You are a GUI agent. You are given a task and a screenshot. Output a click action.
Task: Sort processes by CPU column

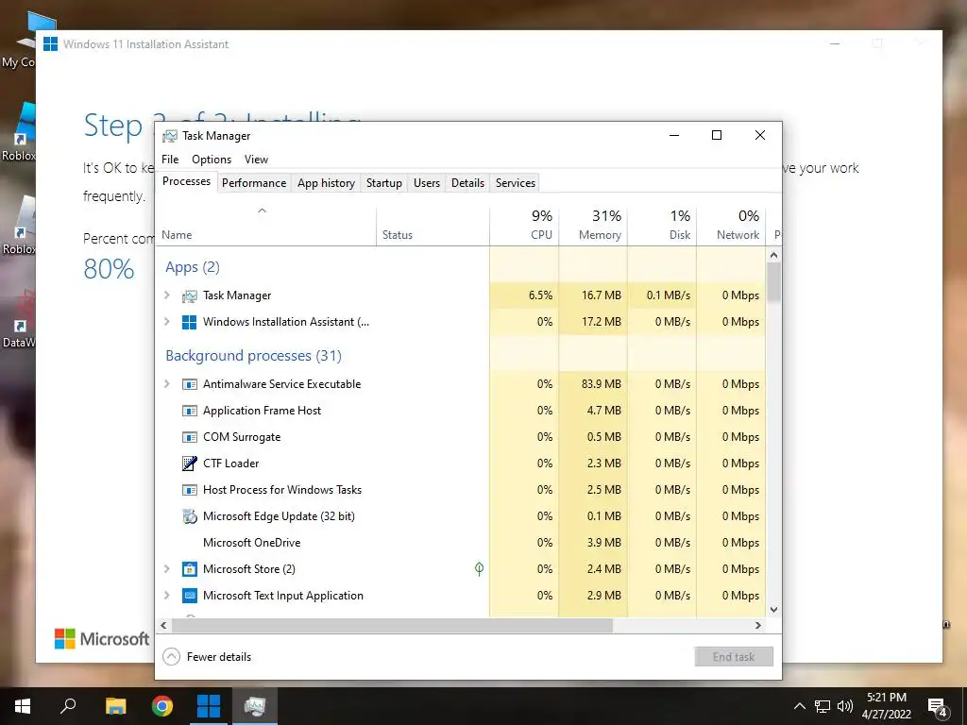tap(524, 227)
